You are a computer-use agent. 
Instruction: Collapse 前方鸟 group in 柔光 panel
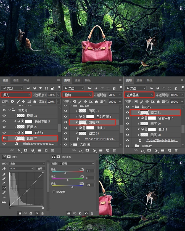pos(10,110)
